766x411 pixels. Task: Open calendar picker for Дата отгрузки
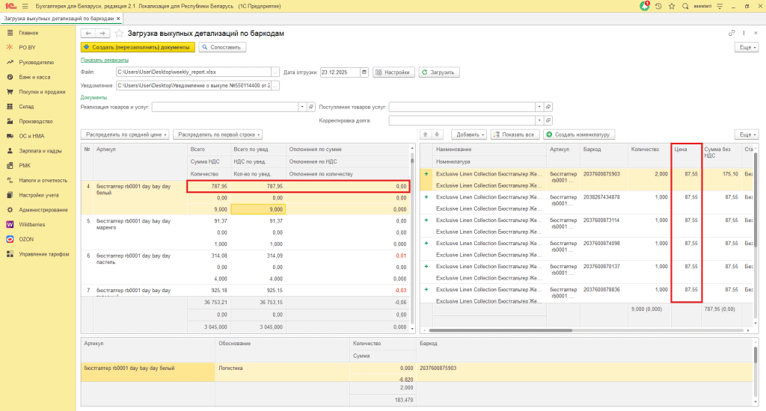point(364,72)
